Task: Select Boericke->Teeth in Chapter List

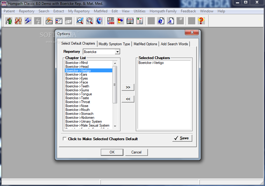Action: coord(88,86)
